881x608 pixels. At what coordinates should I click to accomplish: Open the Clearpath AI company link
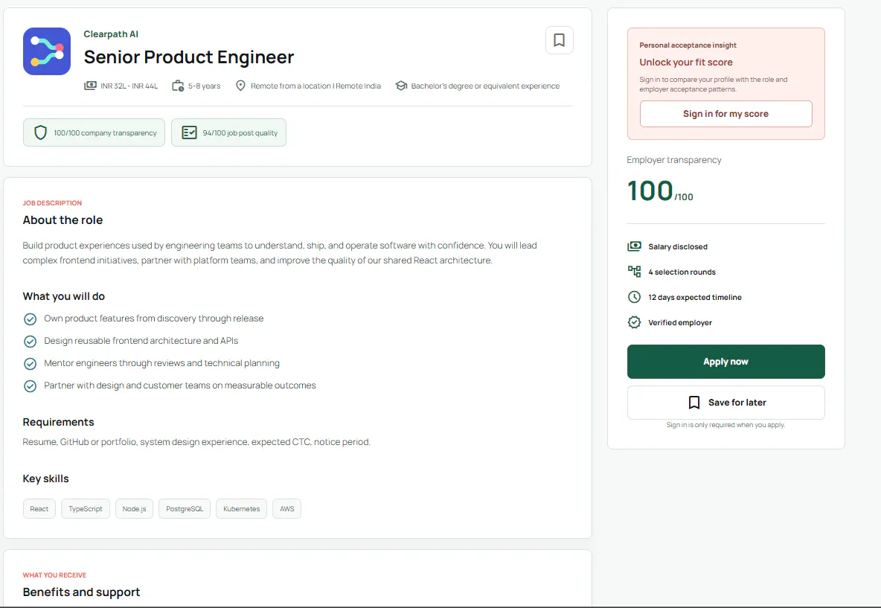point(111,34)
